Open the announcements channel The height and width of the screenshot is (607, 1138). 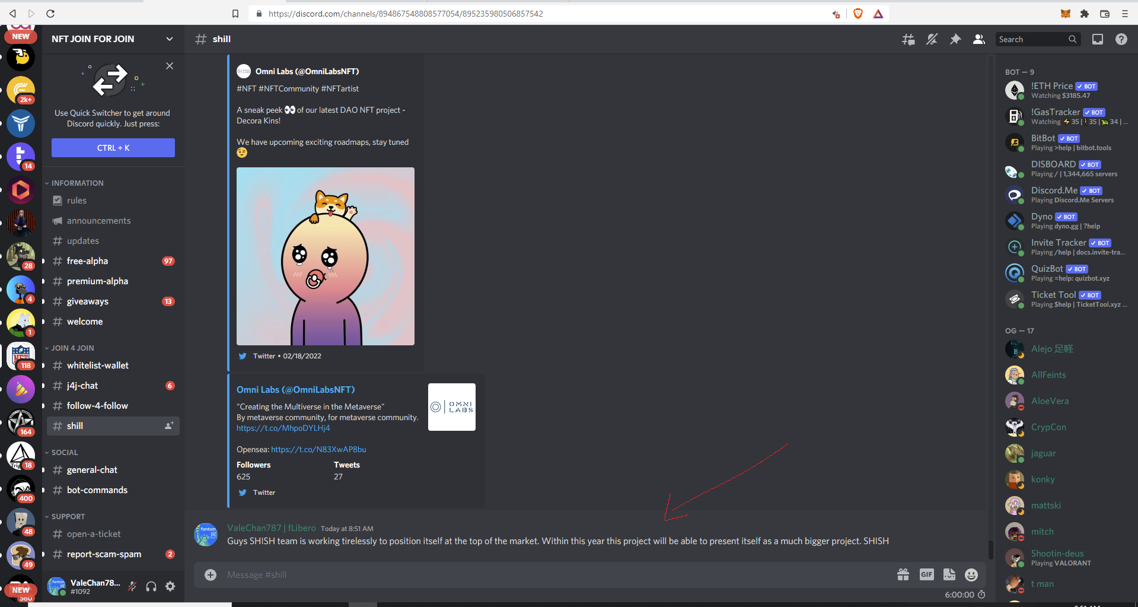click(113, 221)
